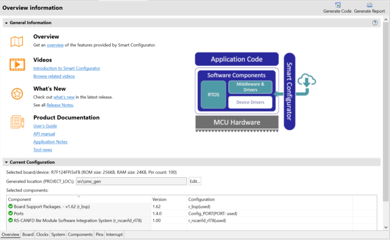Select the Board Support Packages component row
Image resolution: width=390 pixels, height=240 pixels.
(x=191, y=206)
